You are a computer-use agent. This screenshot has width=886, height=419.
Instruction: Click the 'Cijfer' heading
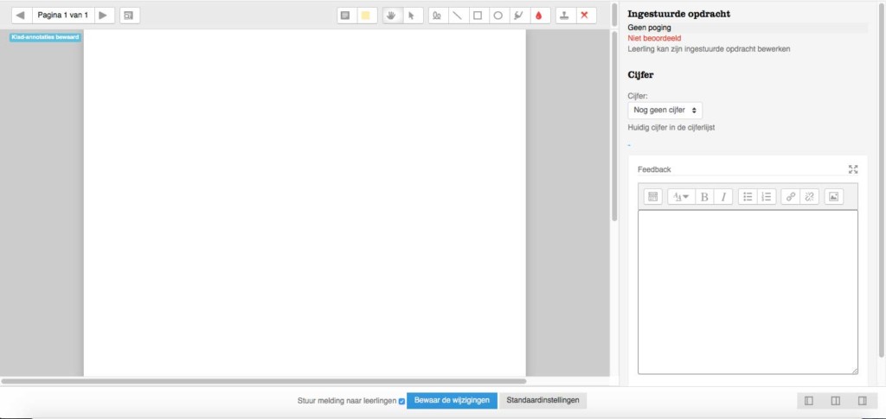(x=641, y=75)
